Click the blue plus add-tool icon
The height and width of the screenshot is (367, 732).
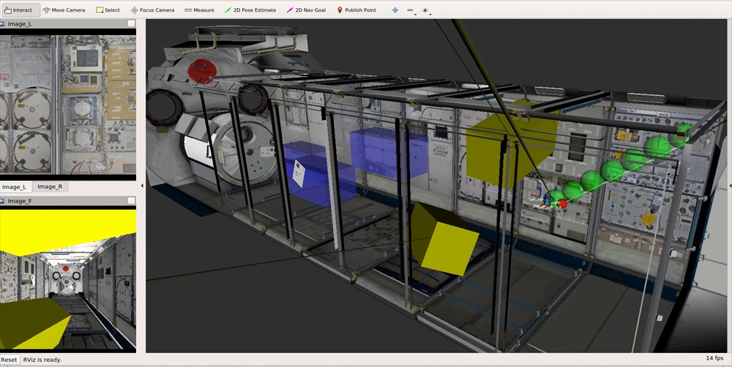(395, 10)
